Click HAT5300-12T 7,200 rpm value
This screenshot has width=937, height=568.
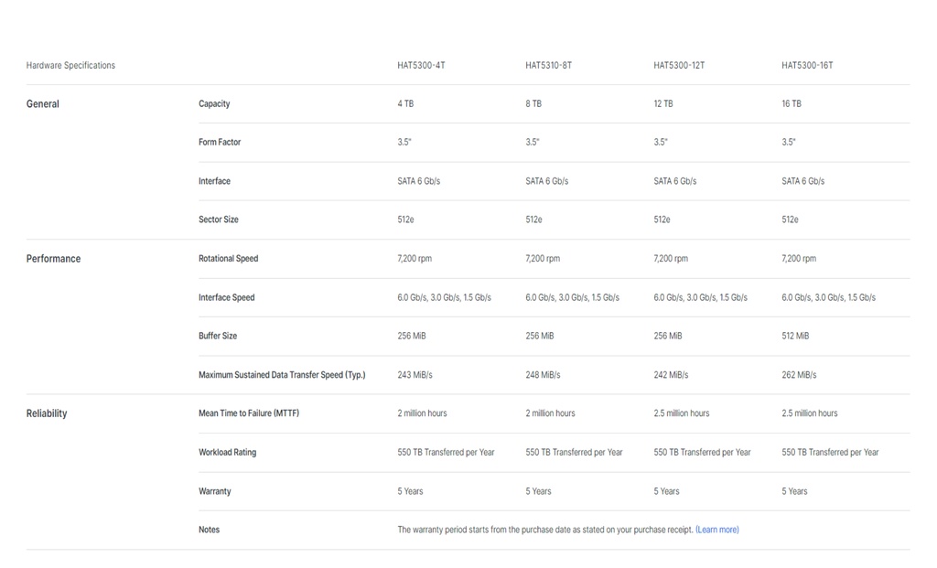(671, 259)
